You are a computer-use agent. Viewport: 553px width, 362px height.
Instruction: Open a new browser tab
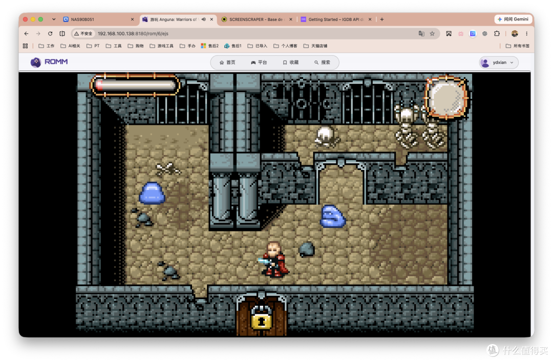click(382, 19)
